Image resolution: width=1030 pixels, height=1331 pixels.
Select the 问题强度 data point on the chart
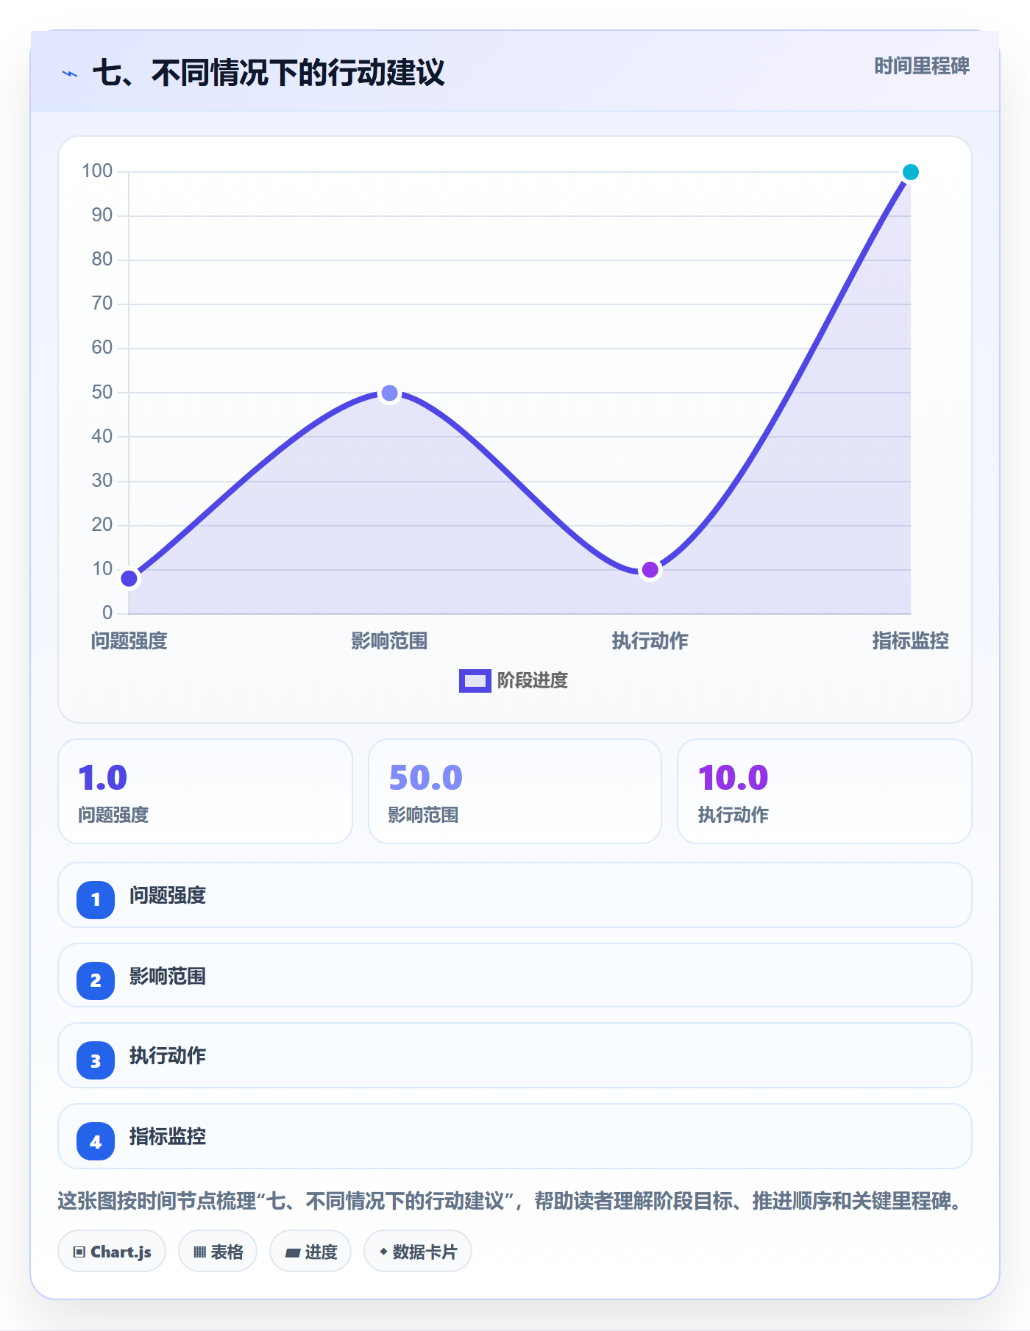[x=129, y=578]
